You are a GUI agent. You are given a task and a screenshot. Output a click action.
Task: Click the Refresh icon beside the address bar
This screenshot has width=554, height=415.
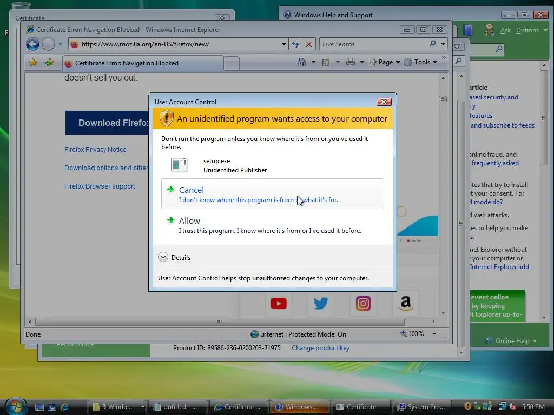[295, 44]
